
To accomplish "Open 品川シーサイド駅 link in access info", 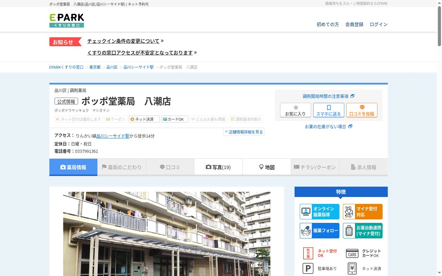I will [x=113, y=136].
